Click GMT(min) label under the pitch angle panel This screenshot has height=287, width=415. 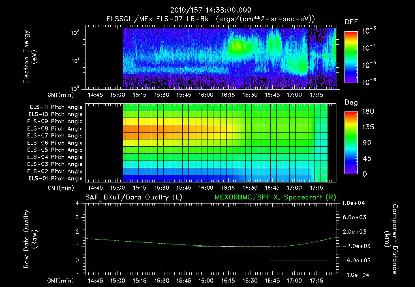pos(60,188)
